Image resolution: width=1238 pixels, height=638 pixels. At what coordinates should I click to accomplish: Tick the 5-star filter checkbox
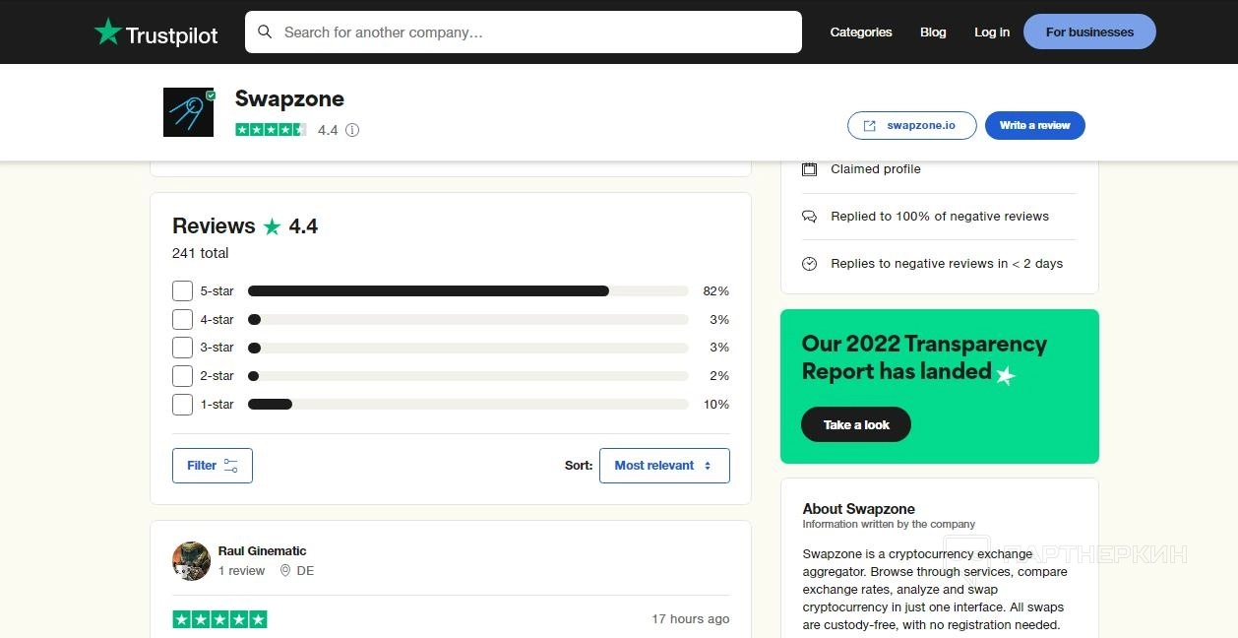click(x=182, y=291)
